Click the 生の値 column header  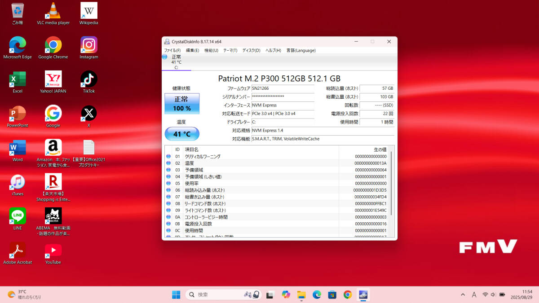pos(364,149)
